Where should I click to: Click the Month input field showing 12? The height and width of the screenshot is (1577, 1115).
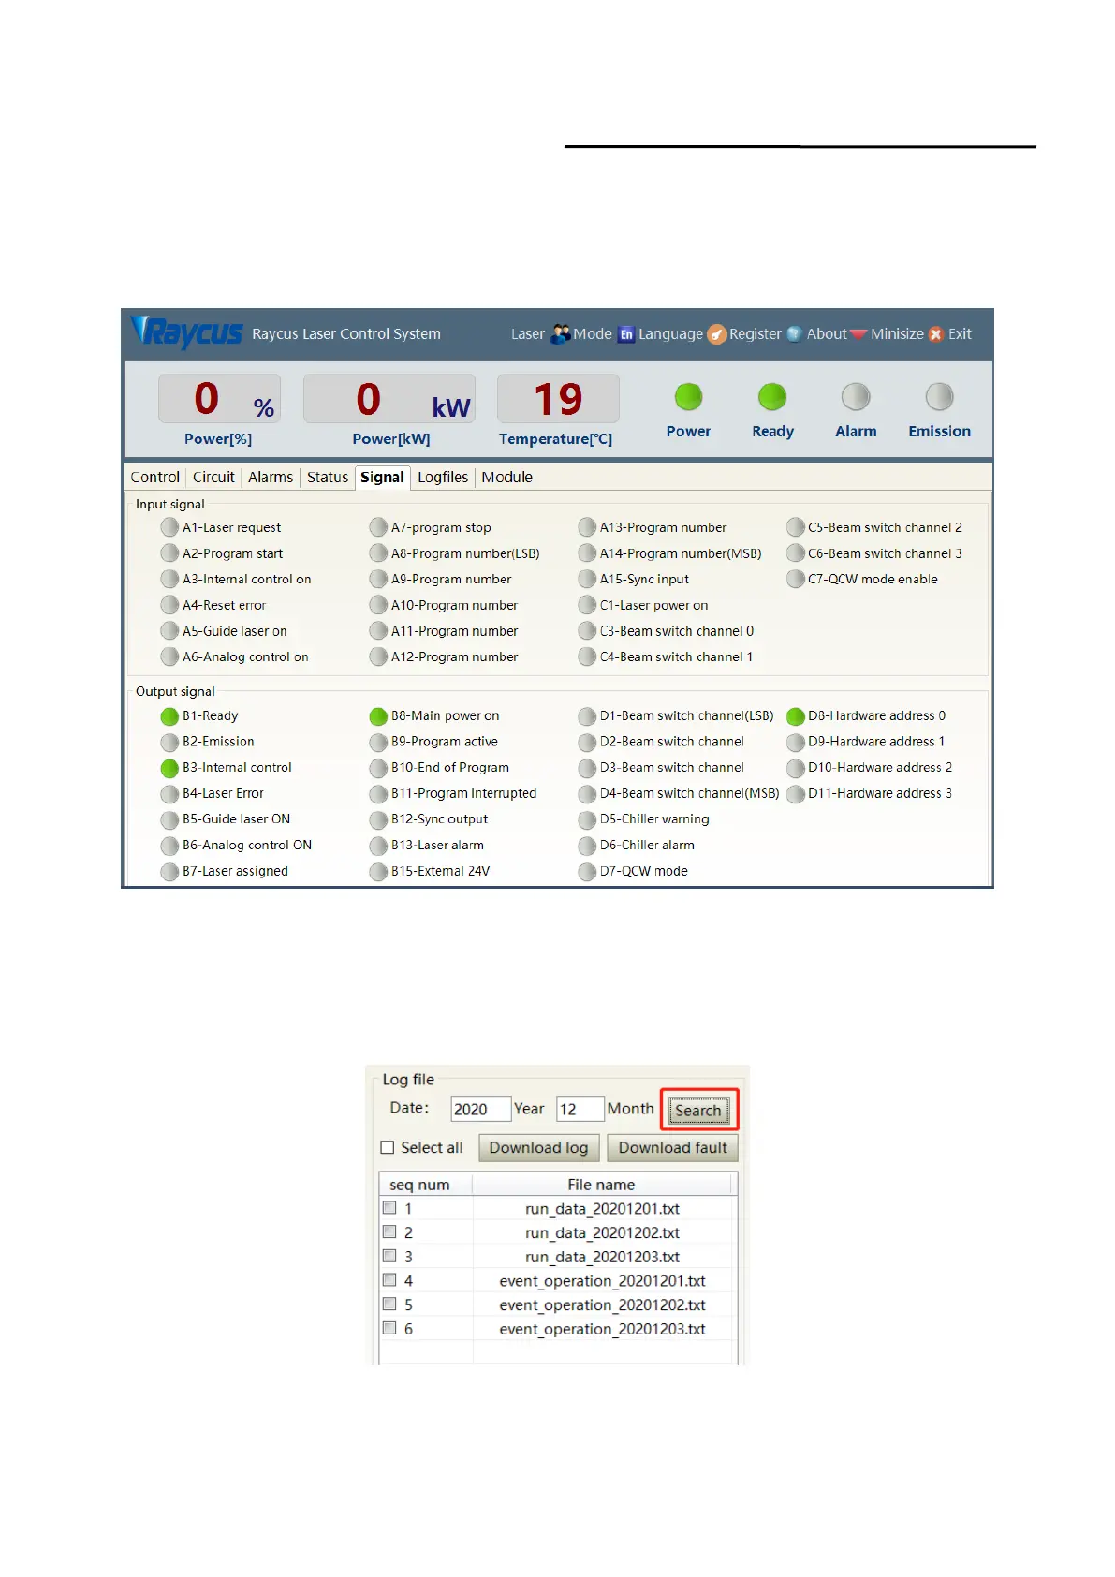point(580,1109)
